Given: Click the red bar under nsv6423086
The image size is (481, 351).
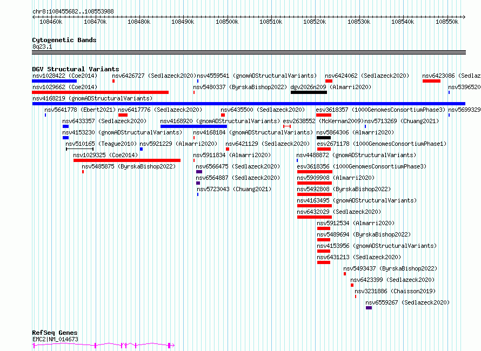Looking at the screenshot, I should pos(431,81).
